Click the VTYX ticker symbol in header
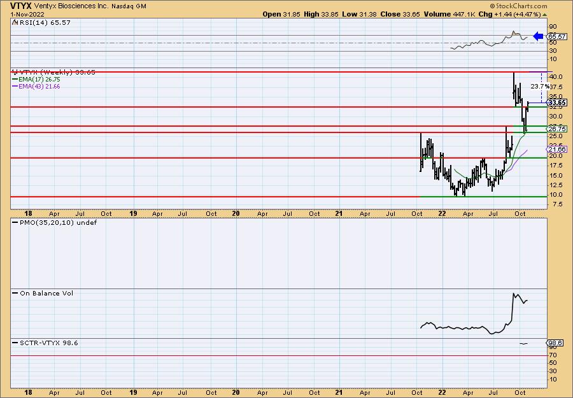573x398 pixels. [20, 6]
